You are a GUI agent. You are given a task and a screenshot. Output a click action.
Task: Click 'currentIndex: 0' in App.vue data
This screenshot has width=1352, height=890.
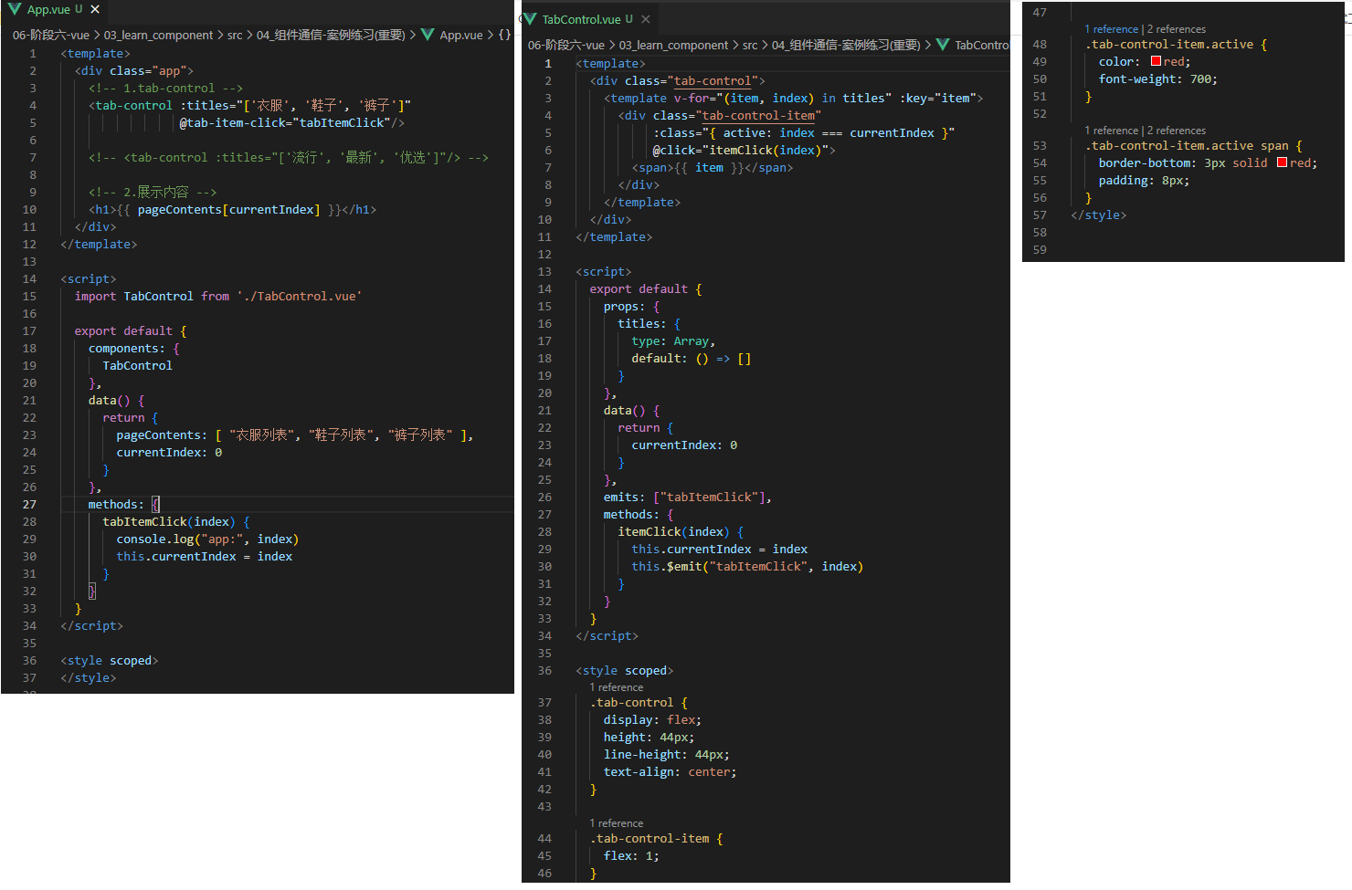click(x=169, y=452)
